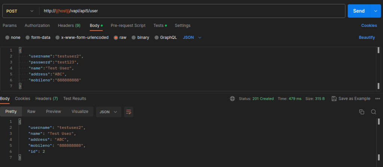The width and height of the screenshot is (383, 167).
Task: Toggle the word wrap icon in response
Action: pos(129,112)
